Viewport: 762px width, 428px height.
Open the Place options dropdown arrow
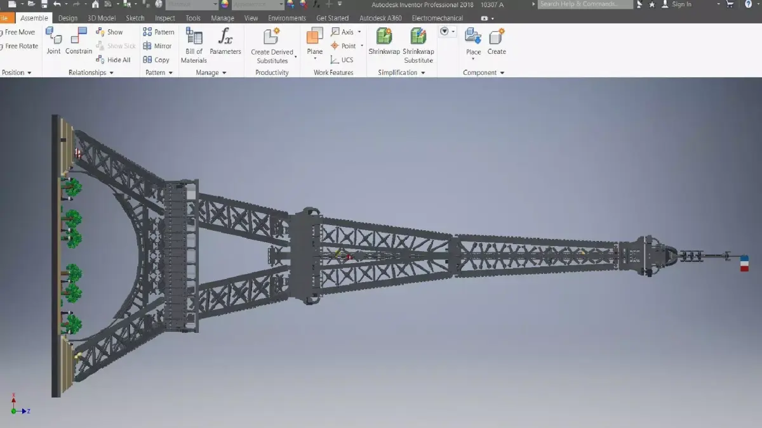pyautogui.click(x=473, y=59)
